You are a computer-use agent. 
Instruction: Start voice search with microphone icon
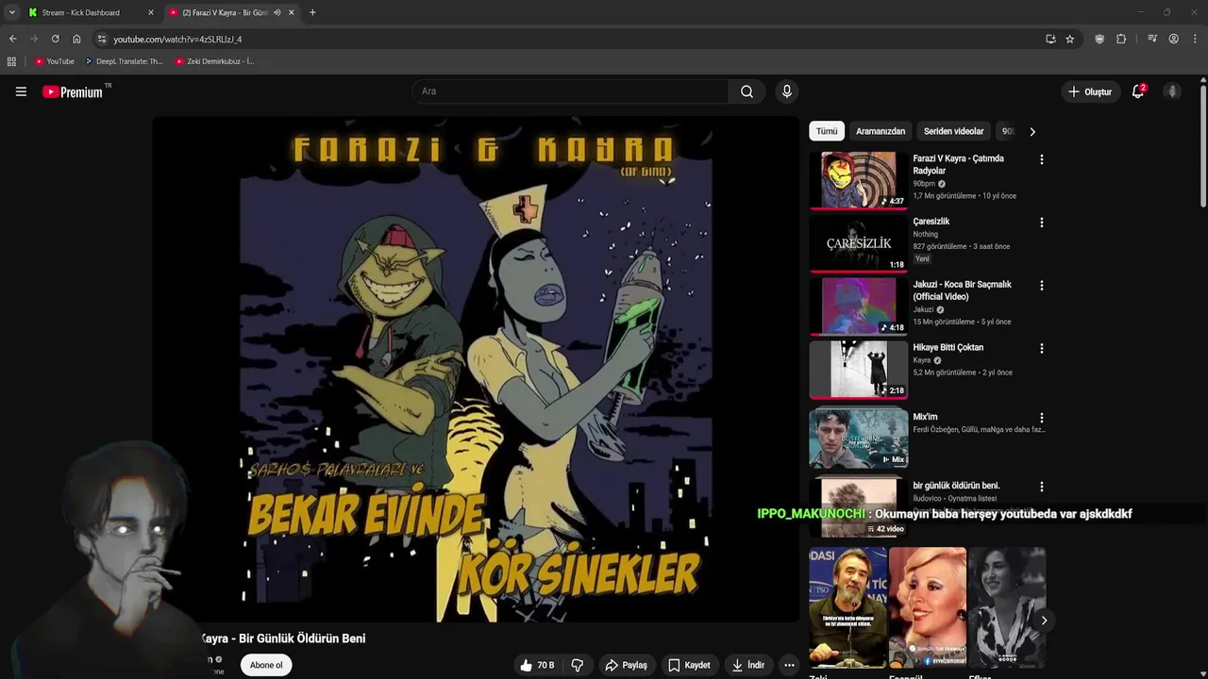[786, 91]
